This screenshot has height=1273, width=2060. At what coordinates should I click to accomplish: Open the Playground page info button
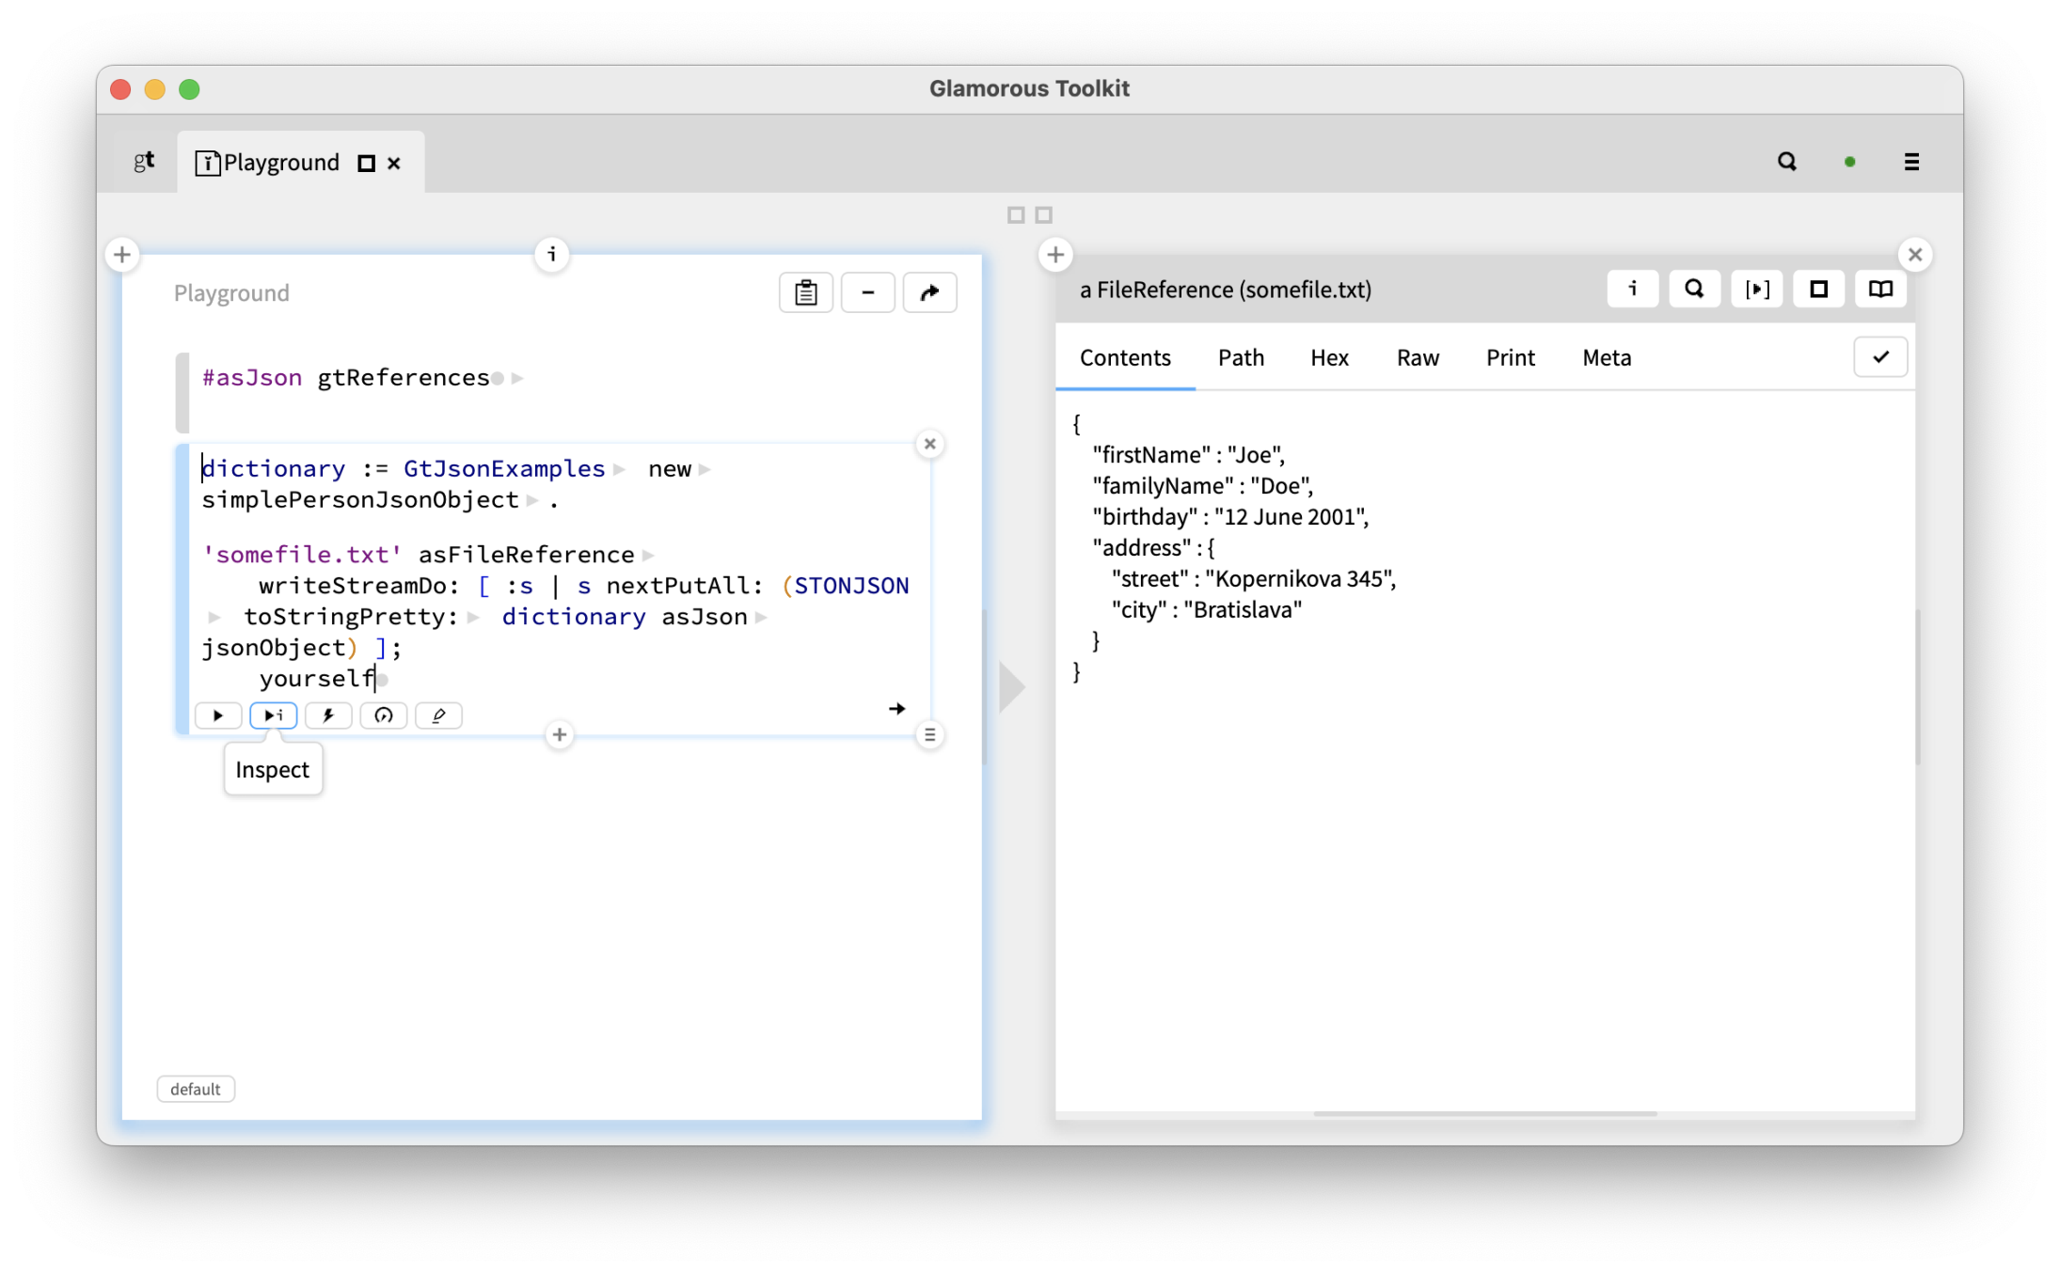point(552,254)
